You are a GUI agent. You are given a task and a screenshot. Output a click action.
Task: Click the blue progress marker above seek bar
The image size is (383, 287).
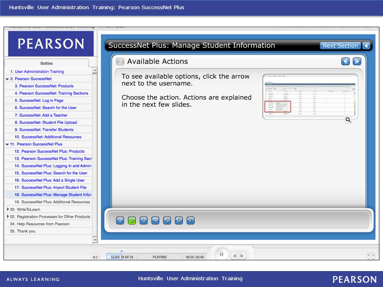coord(122,251)
